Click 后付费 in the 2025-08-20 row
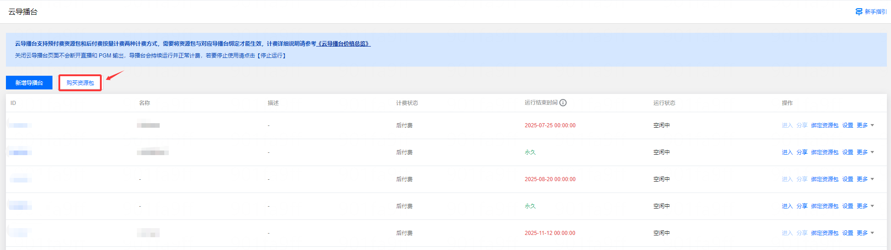 (404, 179)
